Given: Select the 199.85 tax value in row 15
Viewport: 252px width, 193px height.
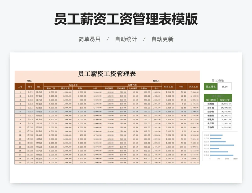Looking at the screenshot, I should coord(181,147).
